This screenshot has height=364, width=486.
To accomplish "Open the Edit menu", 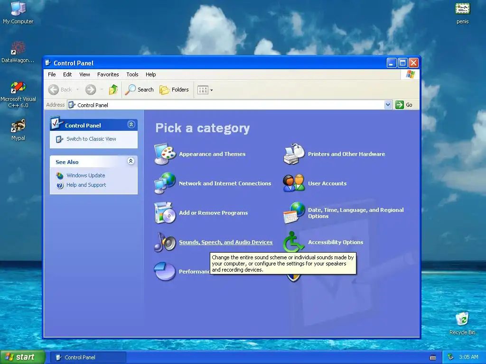I will tap(67, 74).
